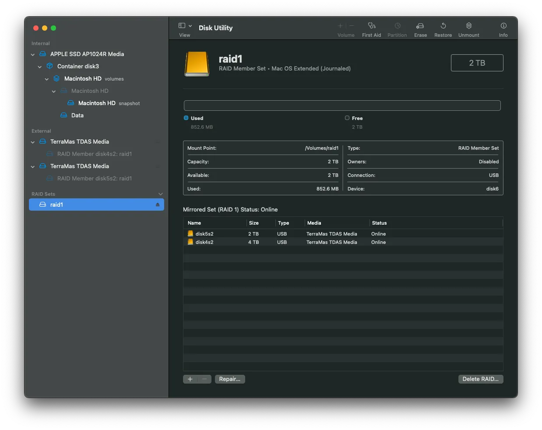Eject raid1 using the sidebar eject icon

tap(158, 205)
